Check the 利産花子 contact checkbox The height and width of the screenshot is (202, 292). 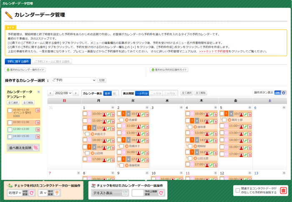click(87, 134)
